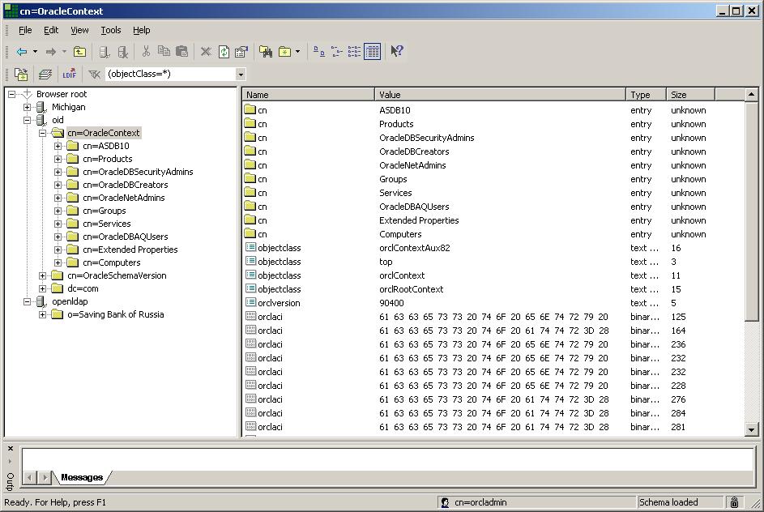
Task: Open the File menu
Action: 25,30
